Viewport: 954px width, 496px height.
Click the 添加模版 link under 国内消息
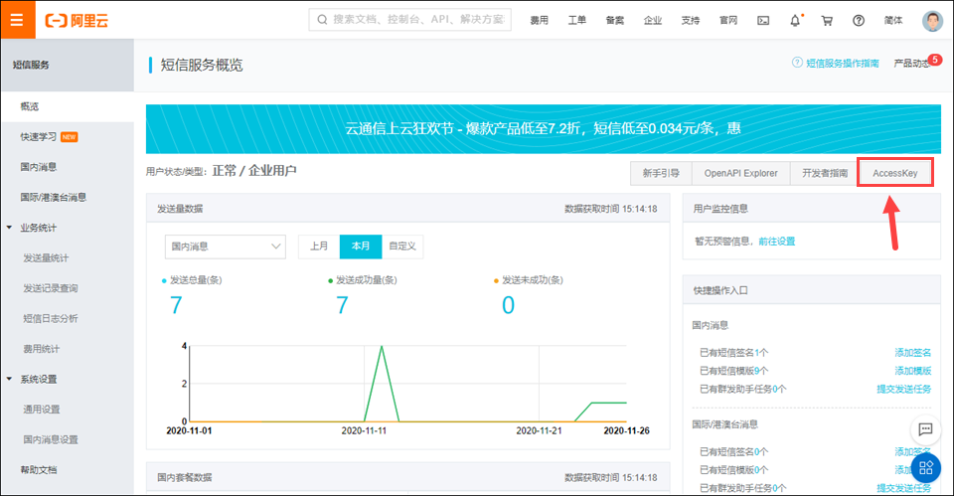[912, 371]
